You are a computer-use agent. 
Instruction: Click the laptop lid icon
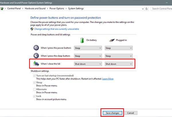coord(36,64)
